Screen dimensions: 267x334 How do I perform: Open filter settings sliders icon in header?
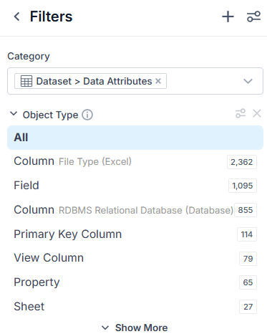(x=253, y=16)
